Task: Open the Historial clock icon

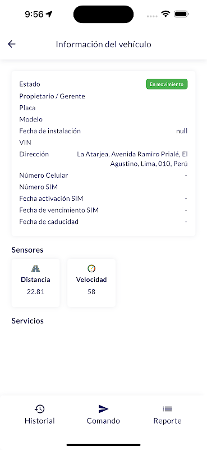Action: (x=39, y=409)
